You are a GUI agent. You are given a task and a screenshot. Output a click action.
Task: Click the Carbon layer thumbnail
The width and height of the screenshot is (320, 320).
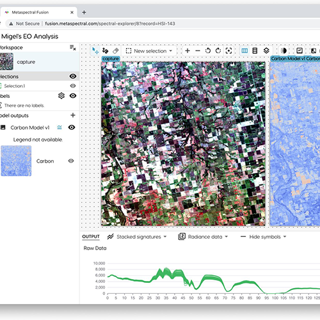tap(16, 161)
